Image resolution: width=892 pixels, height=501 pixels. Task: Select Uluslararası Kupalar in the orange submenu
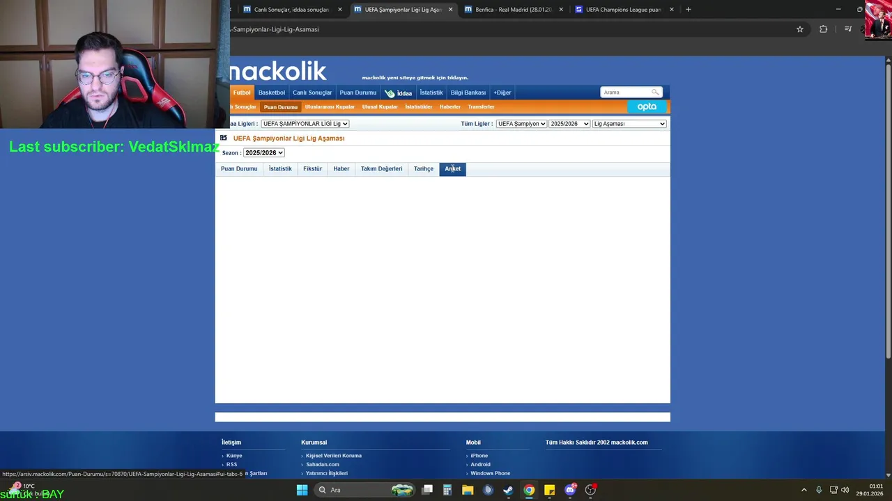point(330,107)
